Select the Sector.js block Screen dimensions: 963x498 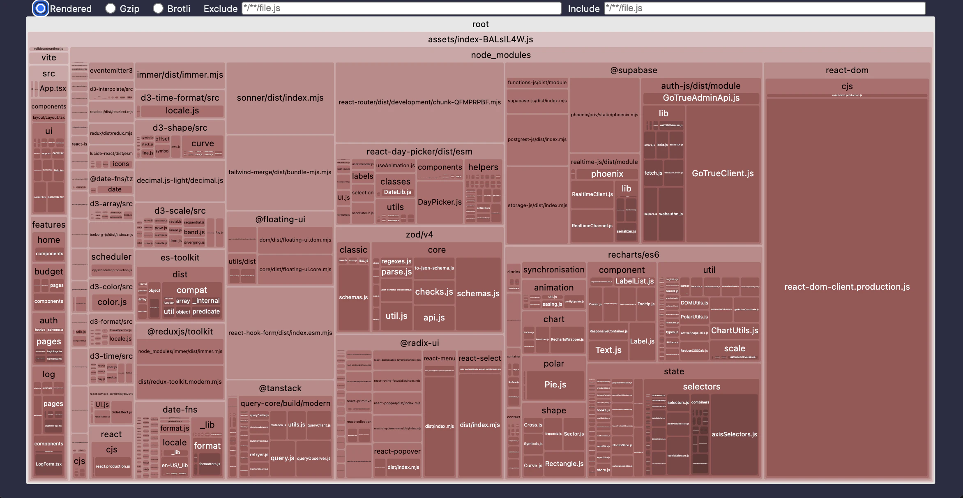point(574,434)
